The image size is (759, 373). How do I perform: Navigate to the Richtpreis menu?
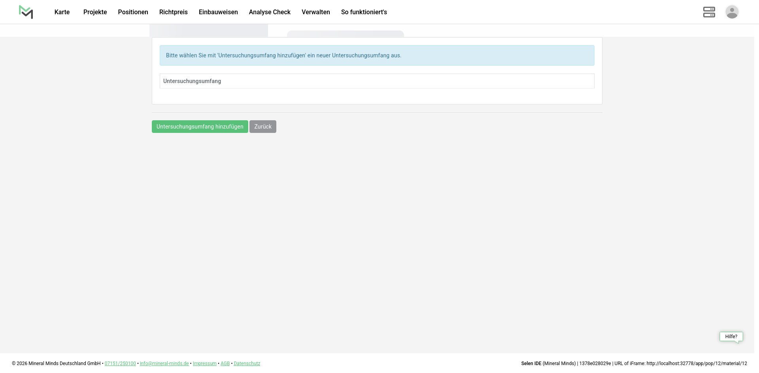[x=173, y=12]
